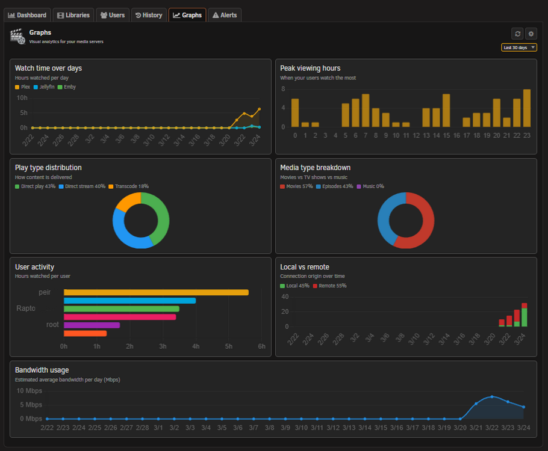
Task: Click the hour 23 bar in Peak viewing
Action: pos(527,108)
